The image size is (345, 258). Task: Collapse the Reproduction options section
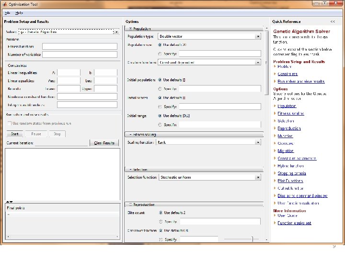pyautogui.click(x=130, y=204)
